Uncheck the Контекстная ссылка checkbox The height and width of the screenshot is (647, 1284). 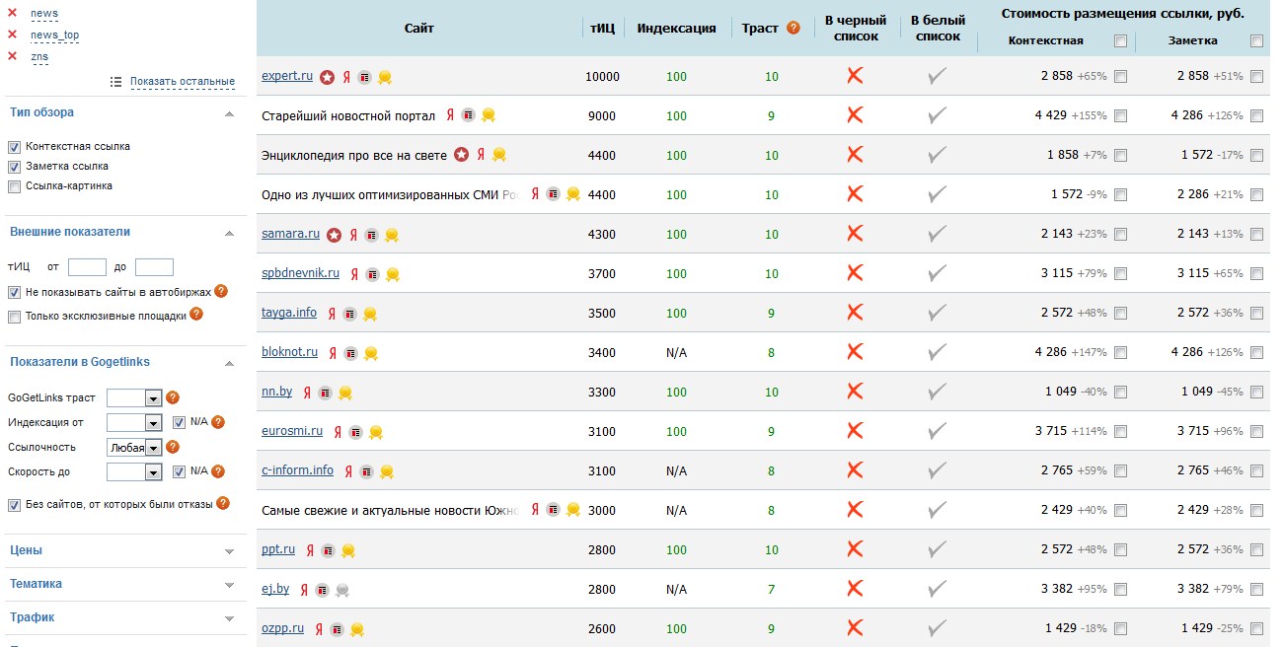(14, 147)
